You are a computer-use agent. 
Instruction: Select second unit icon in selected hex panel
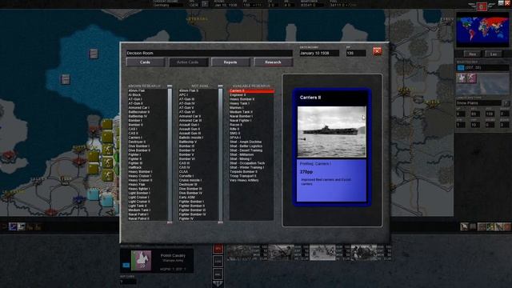[x=471, y=78]
